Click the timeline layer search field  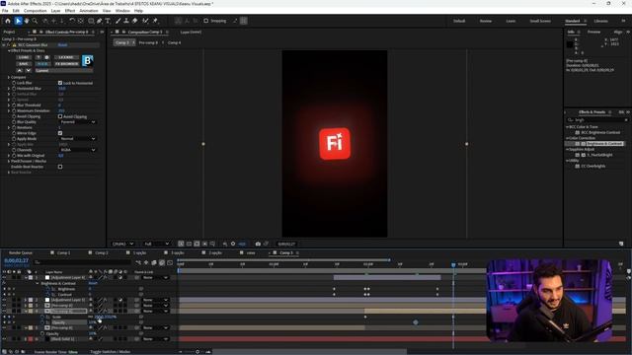click(83, 262)
